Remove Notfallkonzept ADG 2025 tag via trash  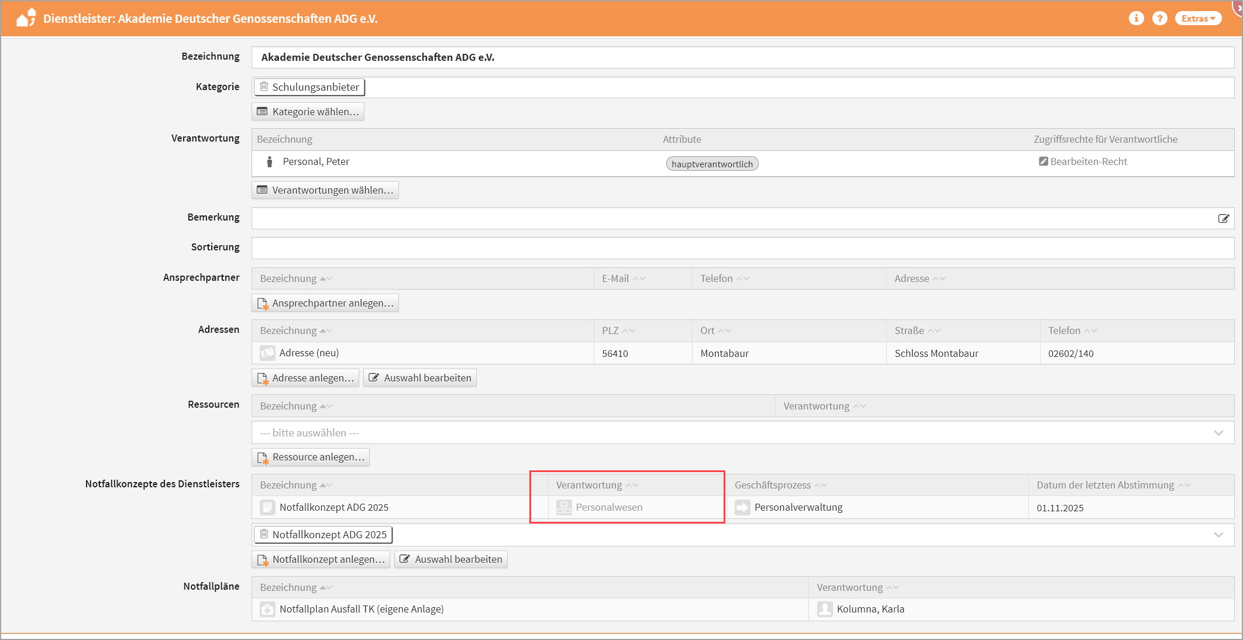coord(264,534)
